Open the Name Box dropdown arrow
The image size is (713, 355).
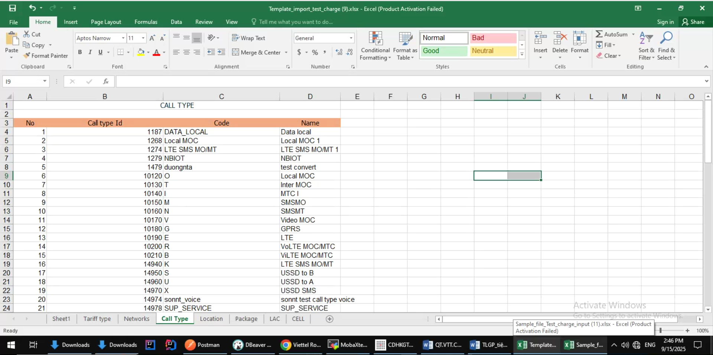click(x=45, y=81)
